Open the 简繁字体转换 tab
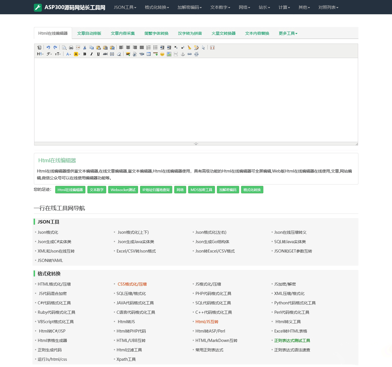 (156, 33)
